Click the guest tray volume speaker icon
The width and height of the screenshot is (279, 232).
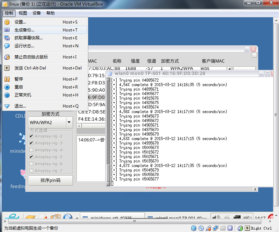tap(216, 217)
